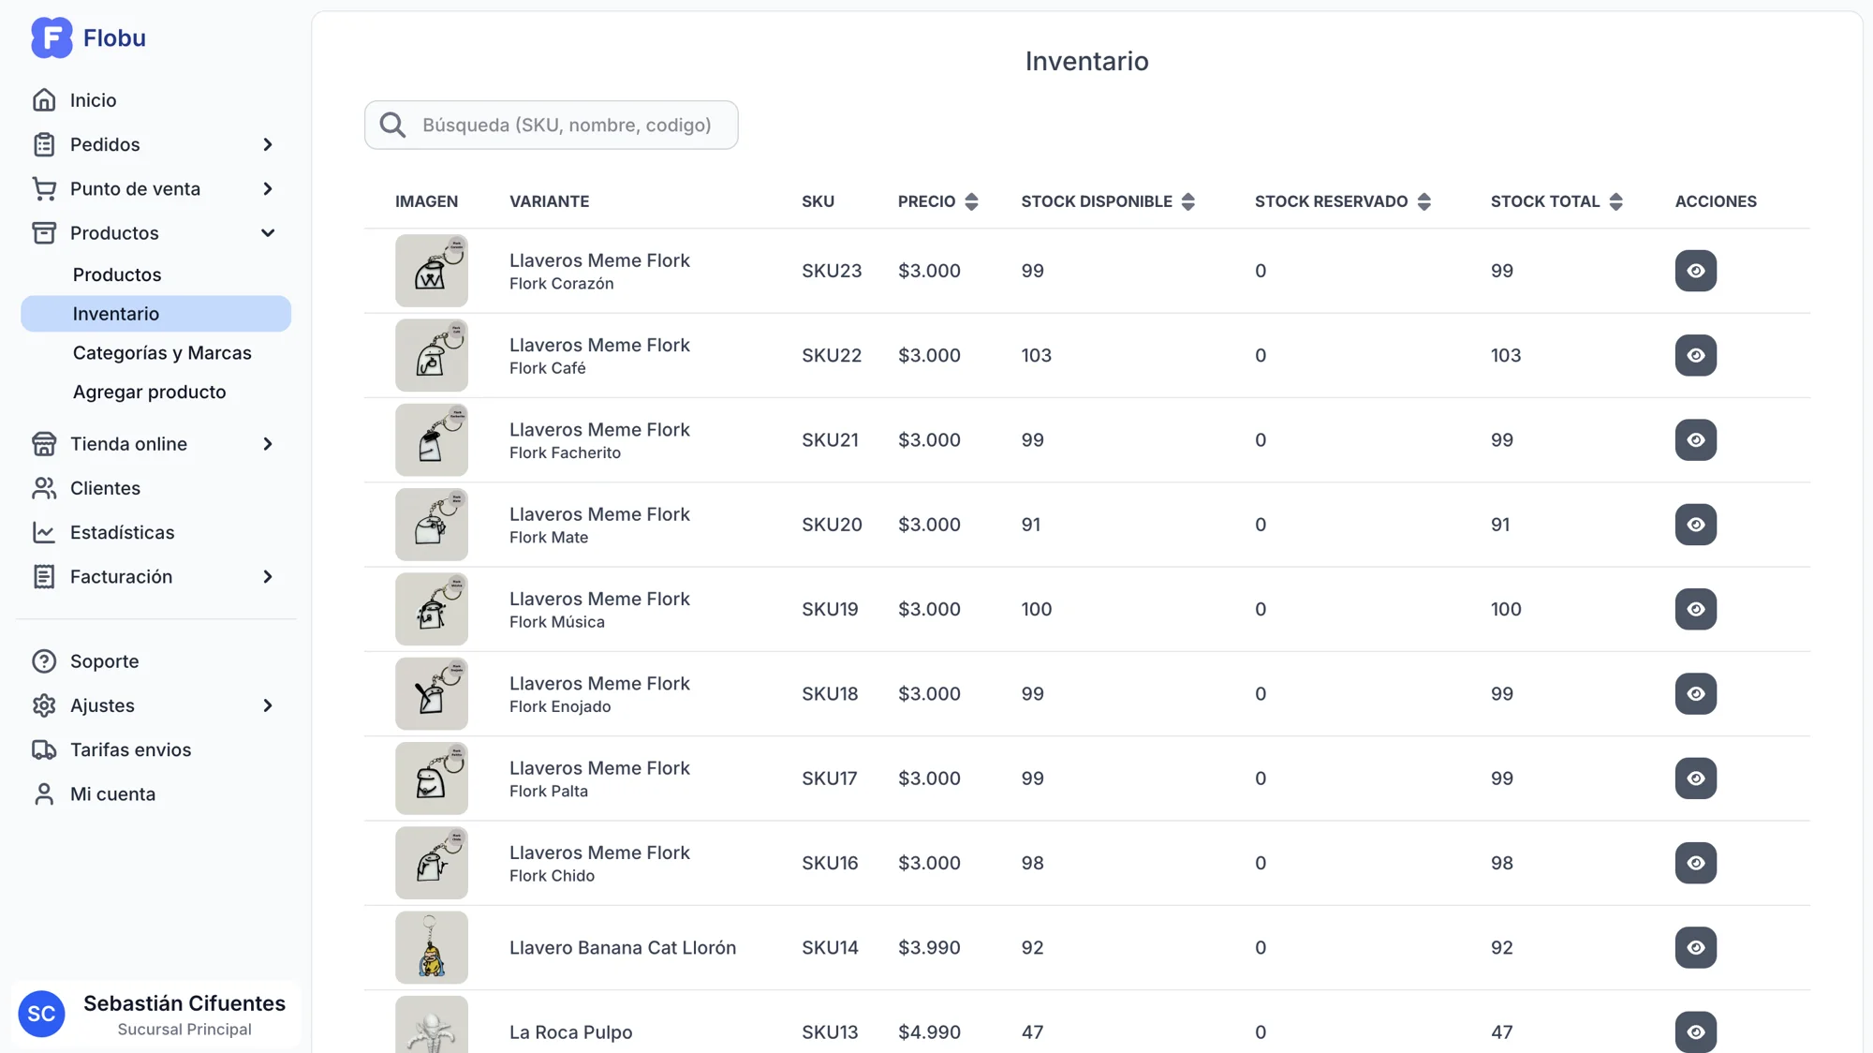This screenshot has height=1053, width=1873.
Task: Expand the Pedidos submenu chevron
Action: (268, 144)
